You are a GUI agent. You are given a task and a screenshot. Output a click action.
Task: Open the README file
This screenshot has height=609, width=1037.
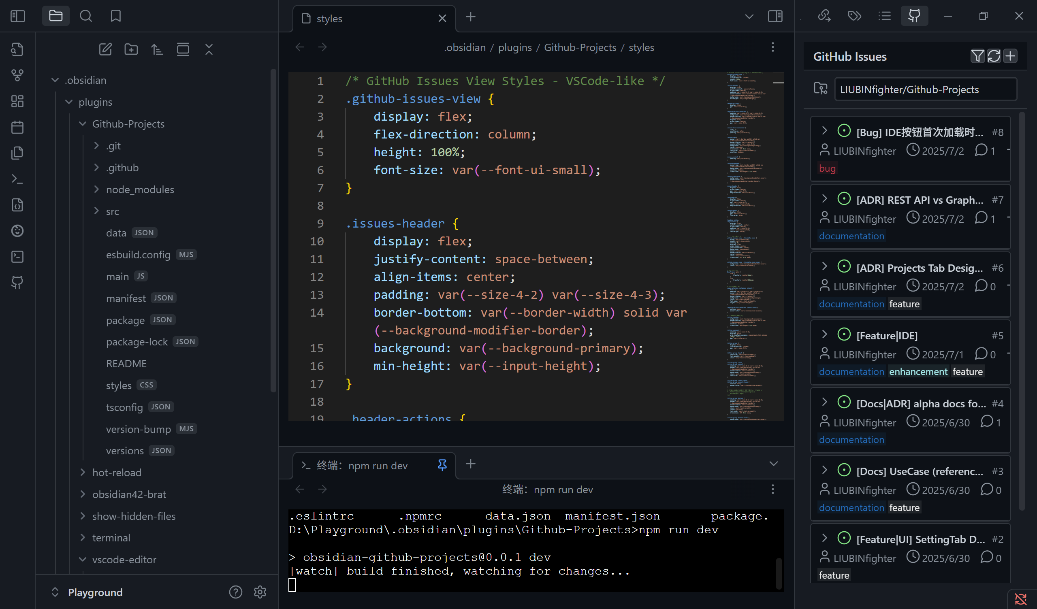pyautogui.click(x=126, y=364)
